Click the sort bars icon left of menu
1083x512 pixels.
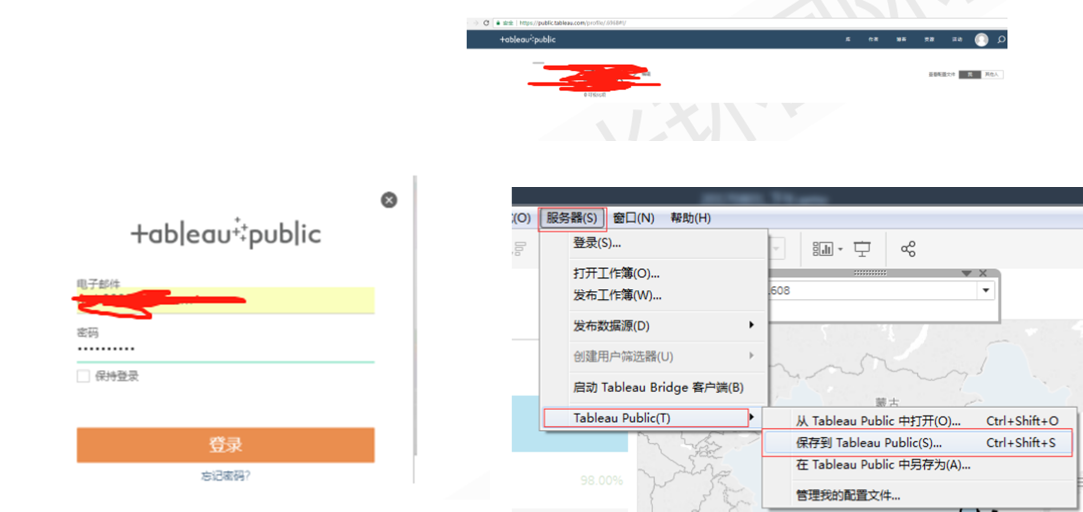click(x=520, y=249)
